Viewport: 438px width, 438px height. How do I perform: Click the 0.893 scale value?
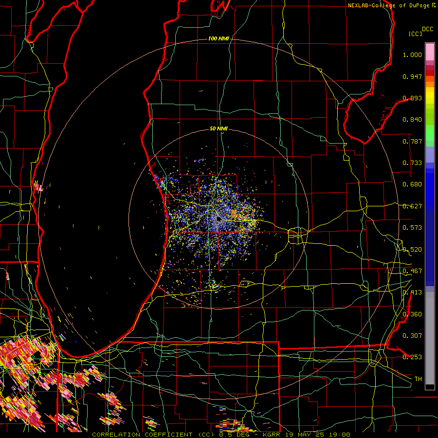(412, 98)
